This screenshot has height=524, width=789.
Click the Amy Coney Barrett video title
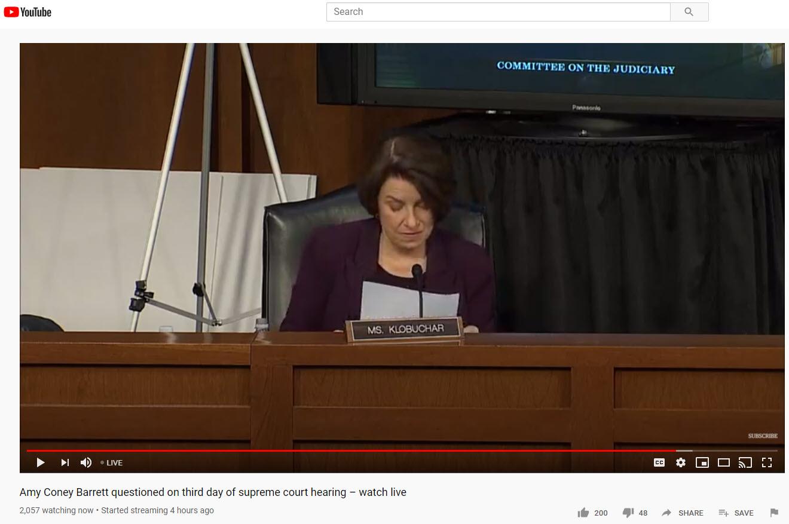click(x=213, y=492)
